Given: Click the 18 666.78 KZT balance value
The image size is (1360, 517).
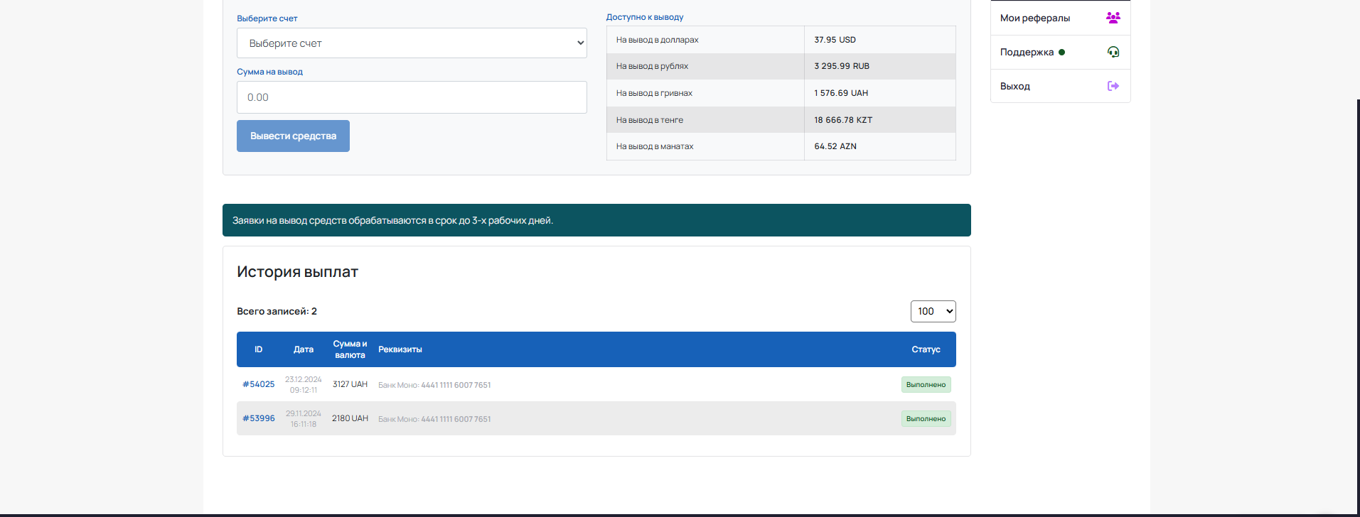Looking at the screenshot, I should coord(843,120).
